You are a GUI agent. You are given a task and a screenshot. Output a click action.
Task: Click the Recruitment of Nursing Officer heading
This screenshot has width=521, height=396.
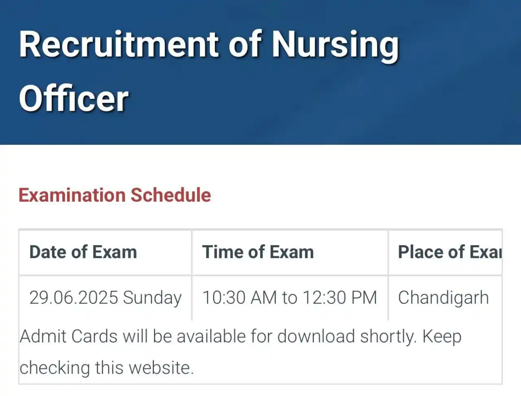[209, 71]
